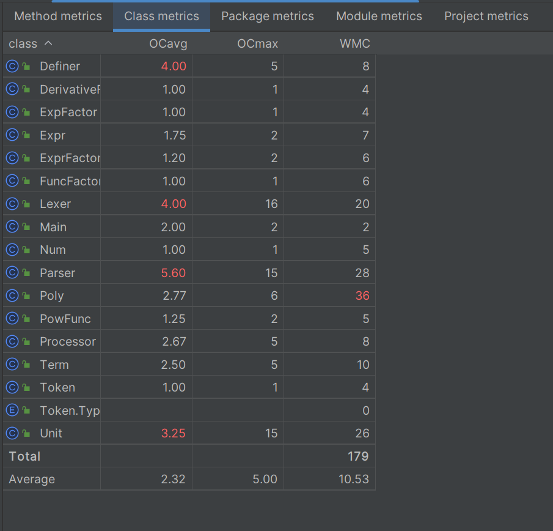
Task: Click the enum icon beside Token.Type
Action: [x=12, y=410]
